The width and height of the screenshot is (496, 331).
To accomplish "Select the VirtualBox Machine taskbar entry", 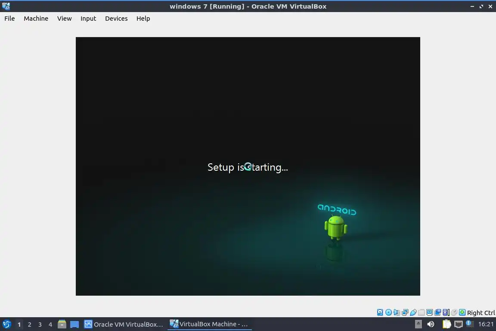I will (x=209, y=324).
